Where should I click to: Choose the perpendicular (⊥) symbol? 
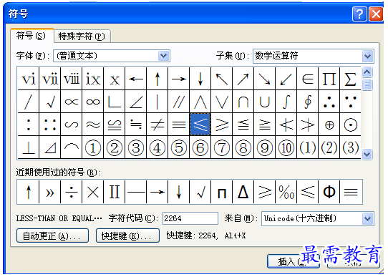click(x=28, y=147)
